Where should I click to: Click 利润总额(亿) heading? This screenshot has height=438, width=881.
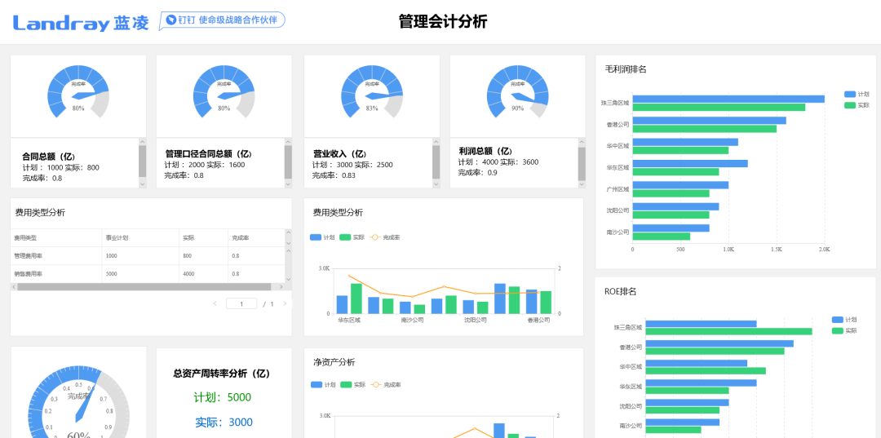(x=485, y=151)
